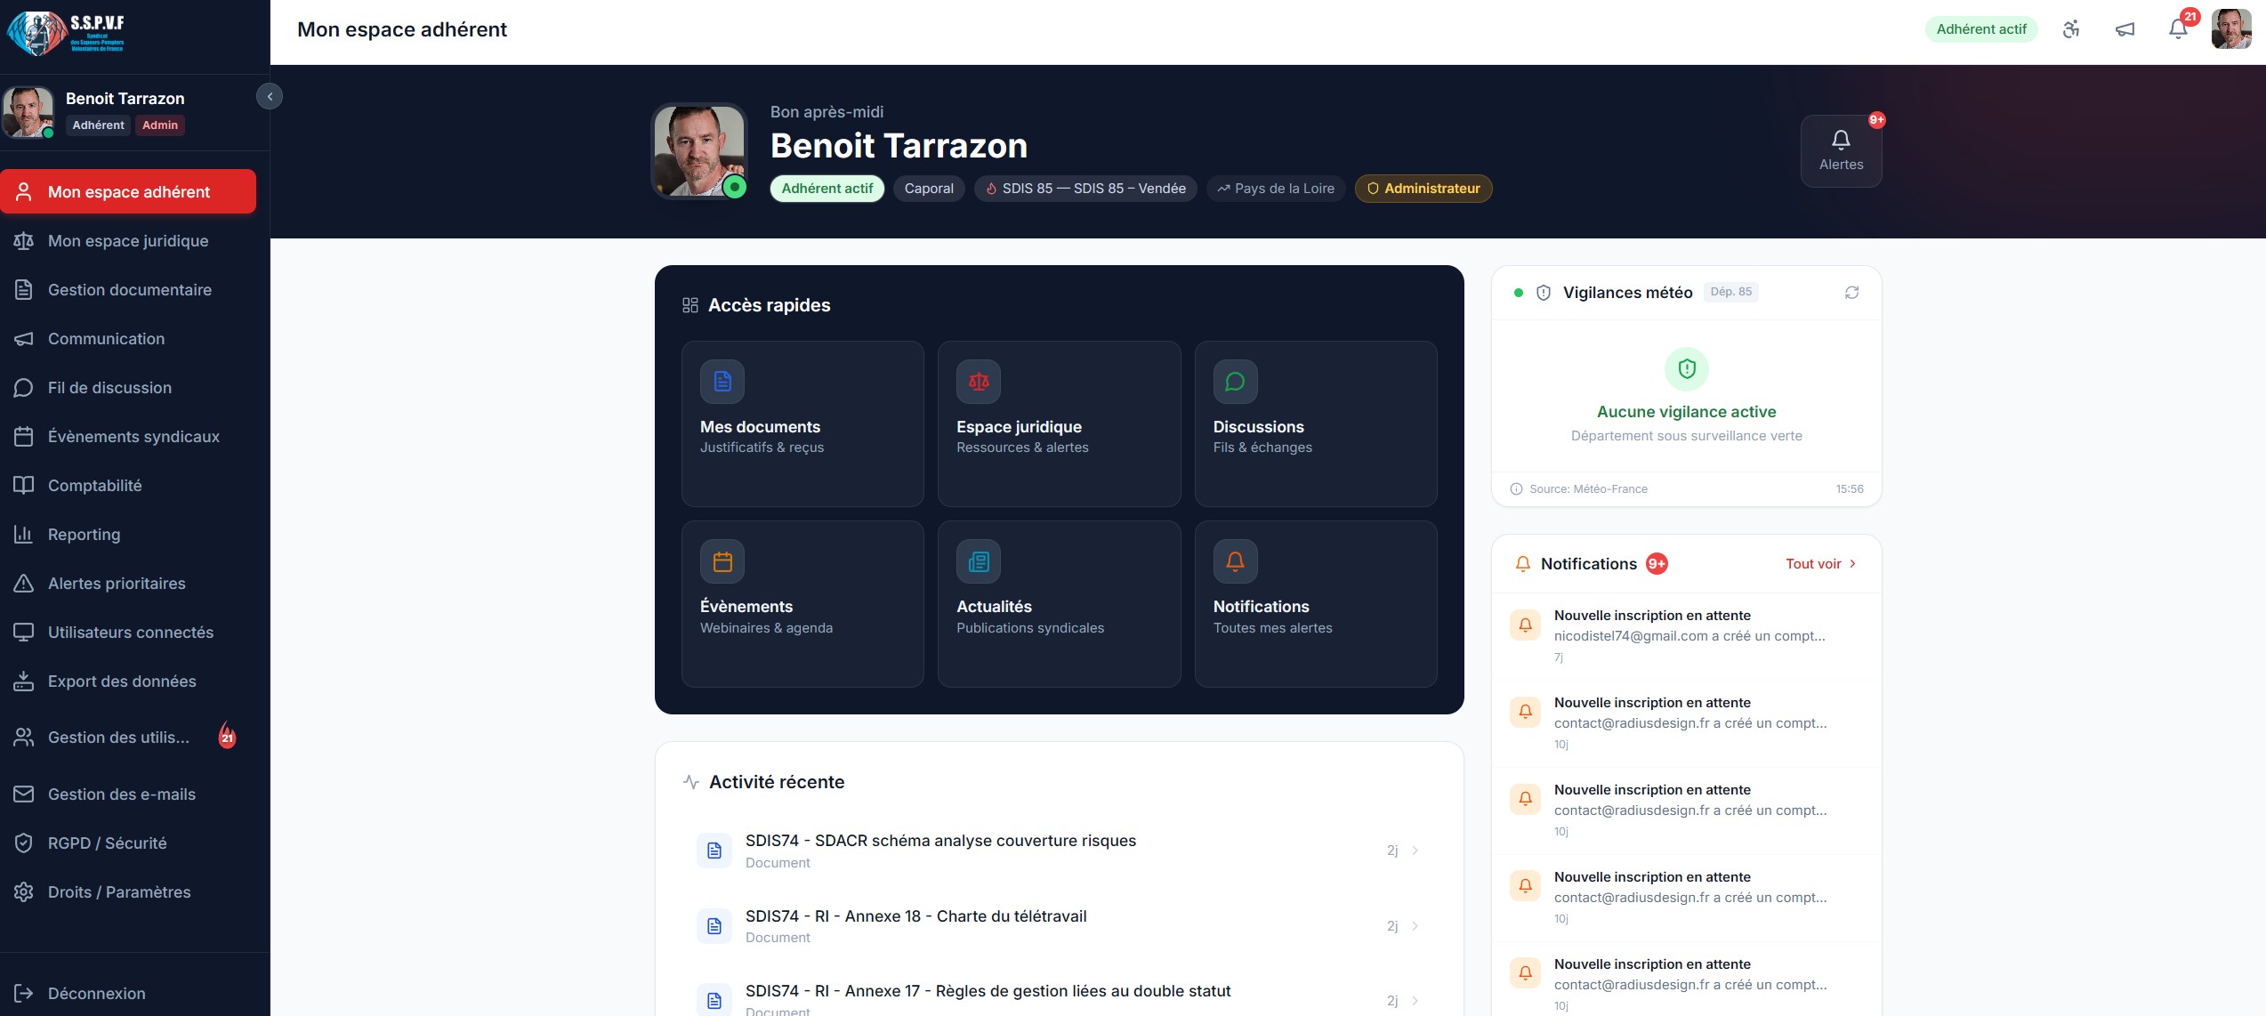Open the Mes documents quick access tile
Image resolution: width=2266 pixels, height=1016 pixels.
802,423
